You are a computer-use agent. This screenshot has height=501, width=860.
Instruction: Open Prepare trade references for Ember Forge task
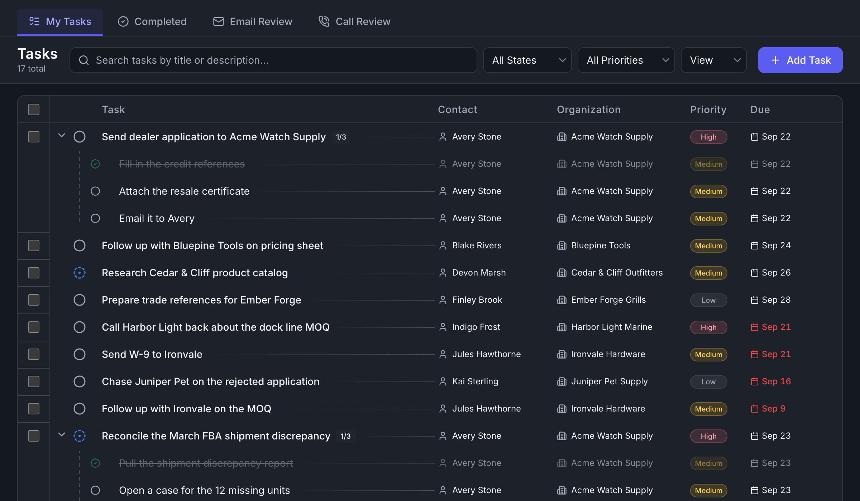201,300
